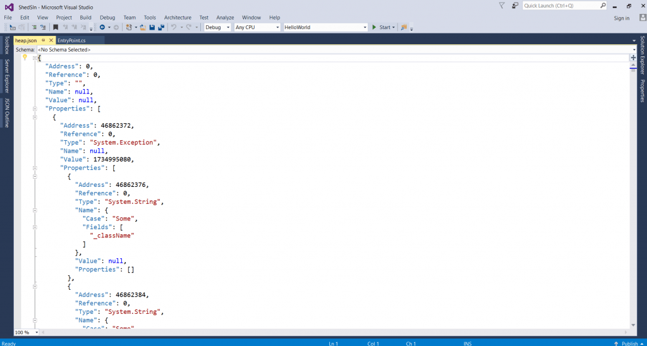The height and width of the screenshot is (346, 647).
Task: Click the horizontal scrollbar at the editor bottom
Action: 334,332
